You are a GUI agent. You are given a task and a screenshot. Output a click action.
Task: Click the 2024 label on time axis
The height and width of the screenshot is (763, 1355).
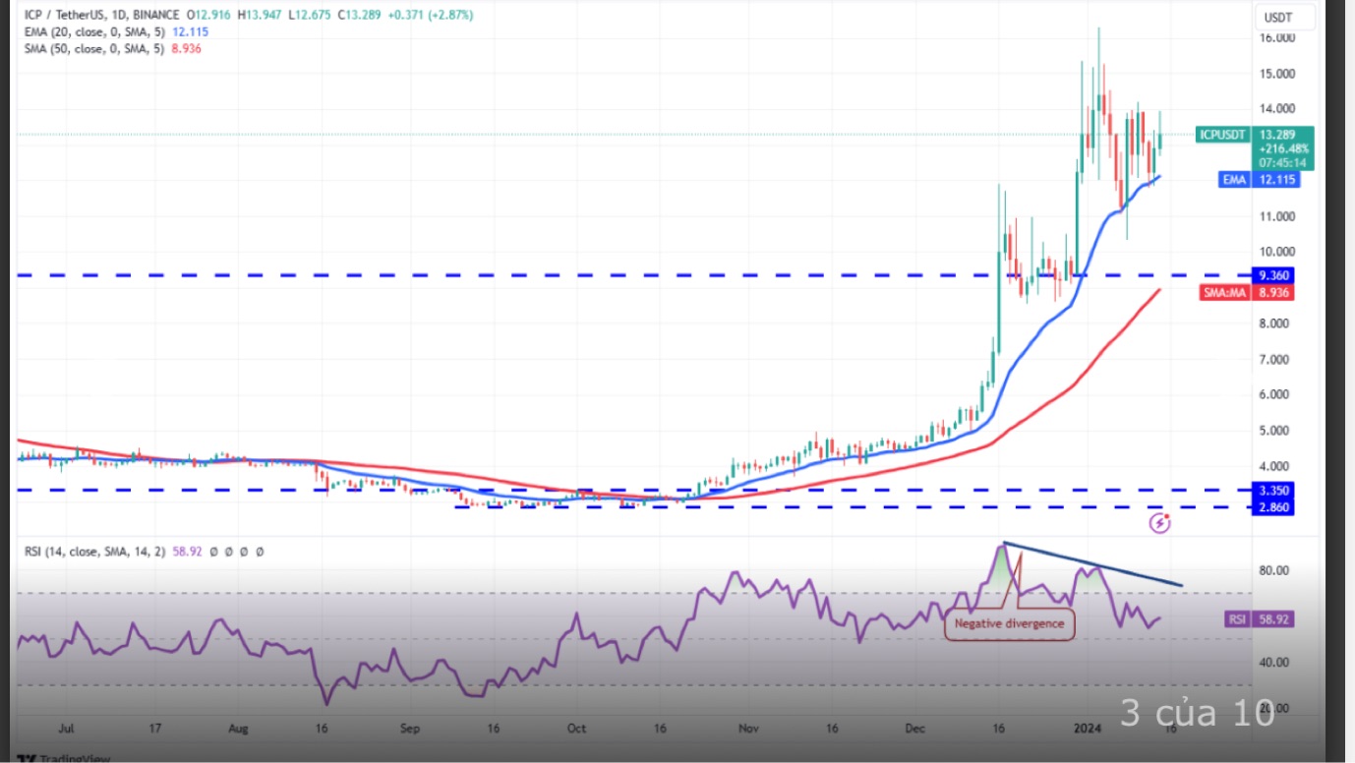click(x=1085, y=730)
